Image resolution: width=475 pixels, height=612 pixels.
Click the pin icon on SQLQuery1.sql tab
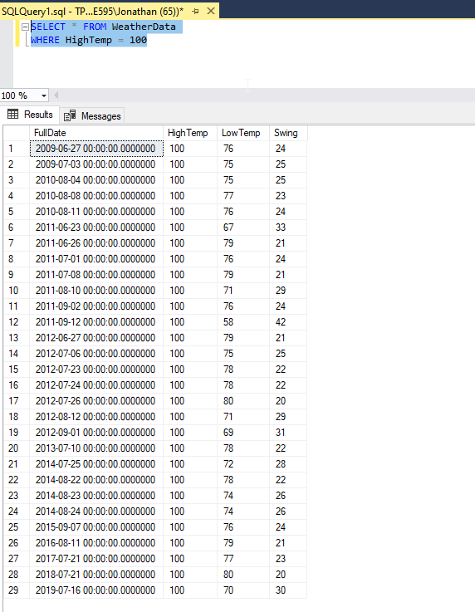[x=195, y=12]
